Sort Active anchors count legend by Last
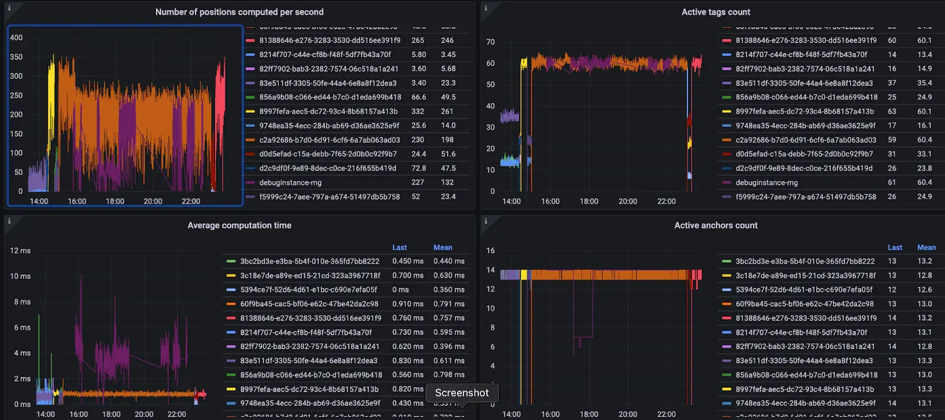 tap(895, 248)
